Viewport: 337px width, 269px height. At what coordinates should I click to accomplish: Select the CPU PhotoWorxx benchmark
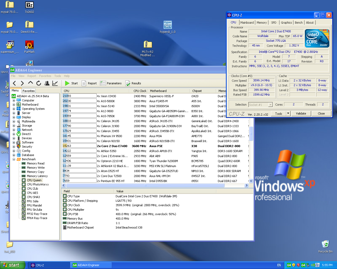(38, 184)
